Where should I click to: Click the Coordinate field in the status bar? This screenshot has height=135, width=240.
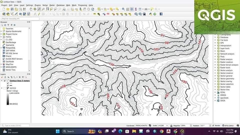[x=141, y=125]
